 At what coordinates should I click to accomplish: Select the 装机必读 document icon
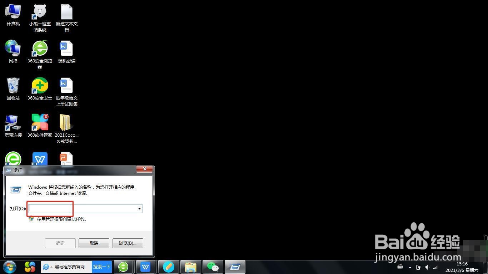click(67, 52)
